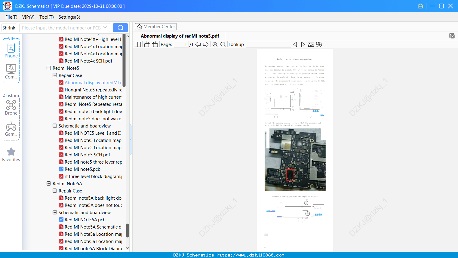Open the File(F) menu
Image resolution: width=458 pixels, height=258 pixels.
pyautogui.click(x=11, y=17)
